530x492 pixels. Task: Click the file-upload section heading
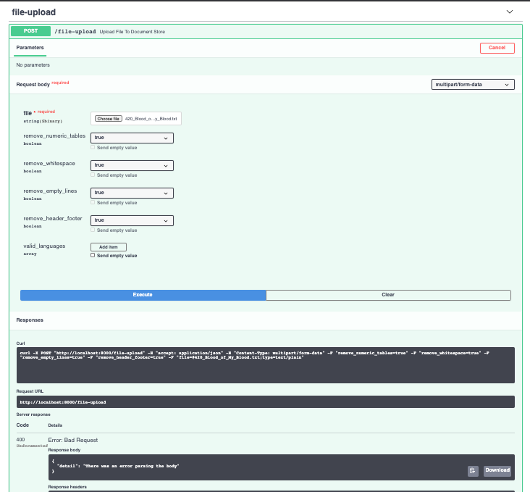[34, 12]
